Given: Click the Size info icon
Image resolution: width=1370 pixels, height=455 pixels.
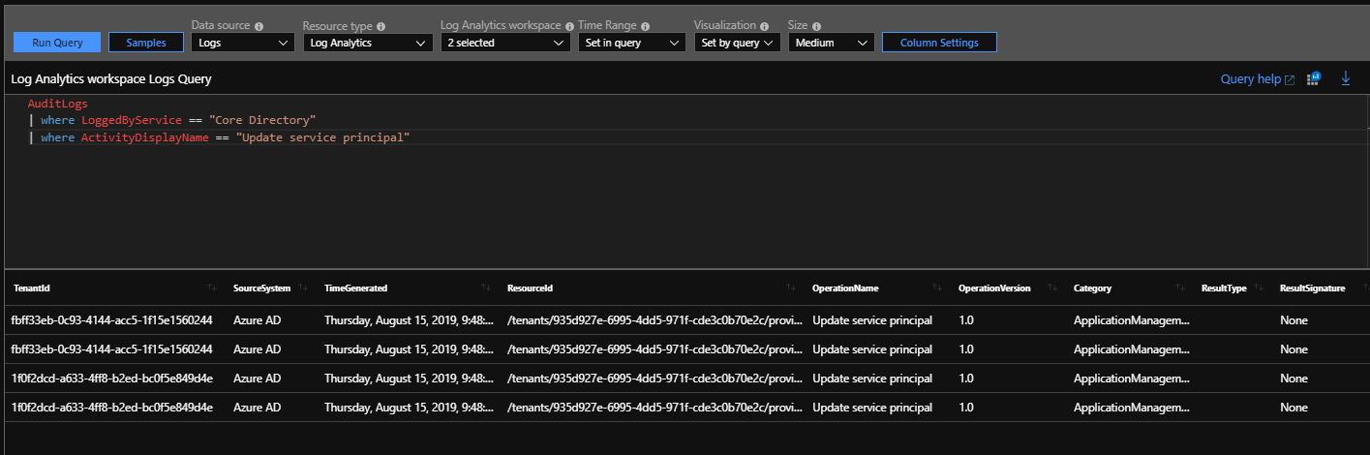Looking at the screenshot, I should coord(816,26).
